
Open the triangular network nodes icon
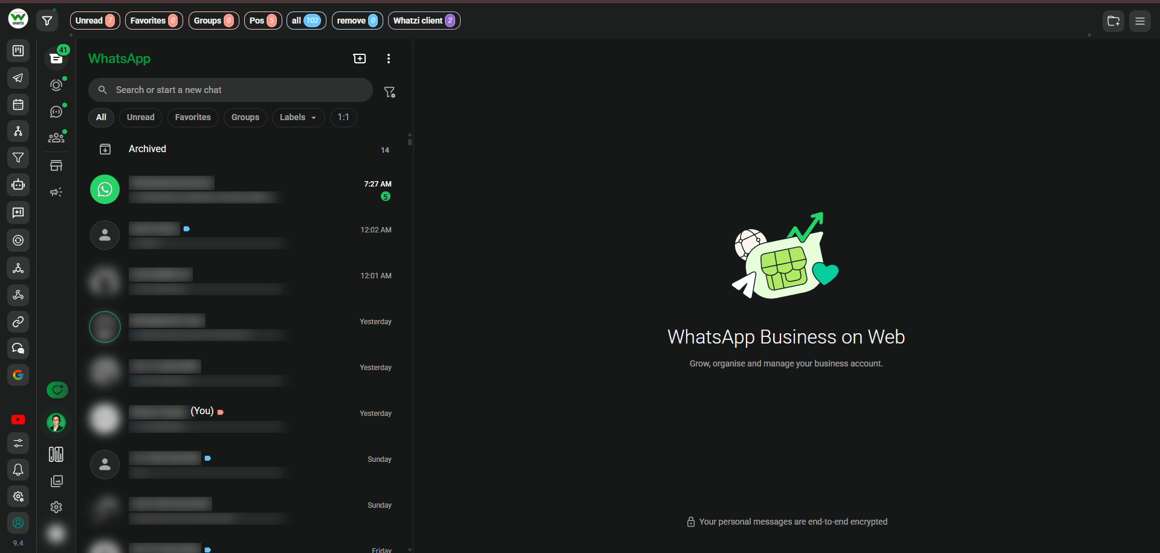click(x=18, y=268)
